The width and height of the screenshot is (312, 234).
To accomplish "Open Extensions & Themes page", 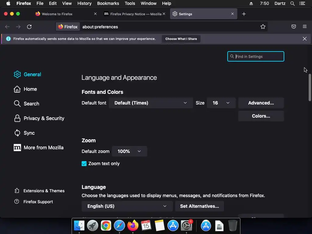I will [x=39, y=191].
